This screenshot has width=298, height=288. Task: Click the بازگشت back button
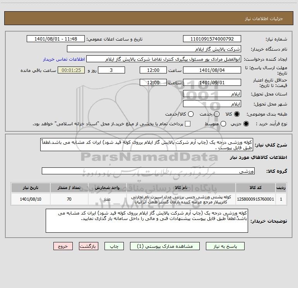coord(89,246)
